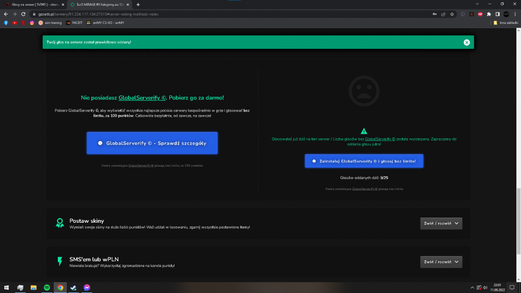Close the 5vs5 MIRAGE #3 tab

click(x=128, y=5)
